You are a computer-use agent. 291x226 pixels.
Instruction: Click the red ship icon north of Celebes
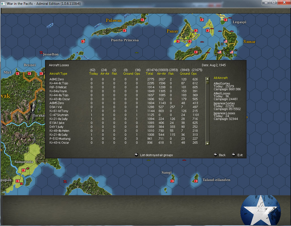(65, 181)
